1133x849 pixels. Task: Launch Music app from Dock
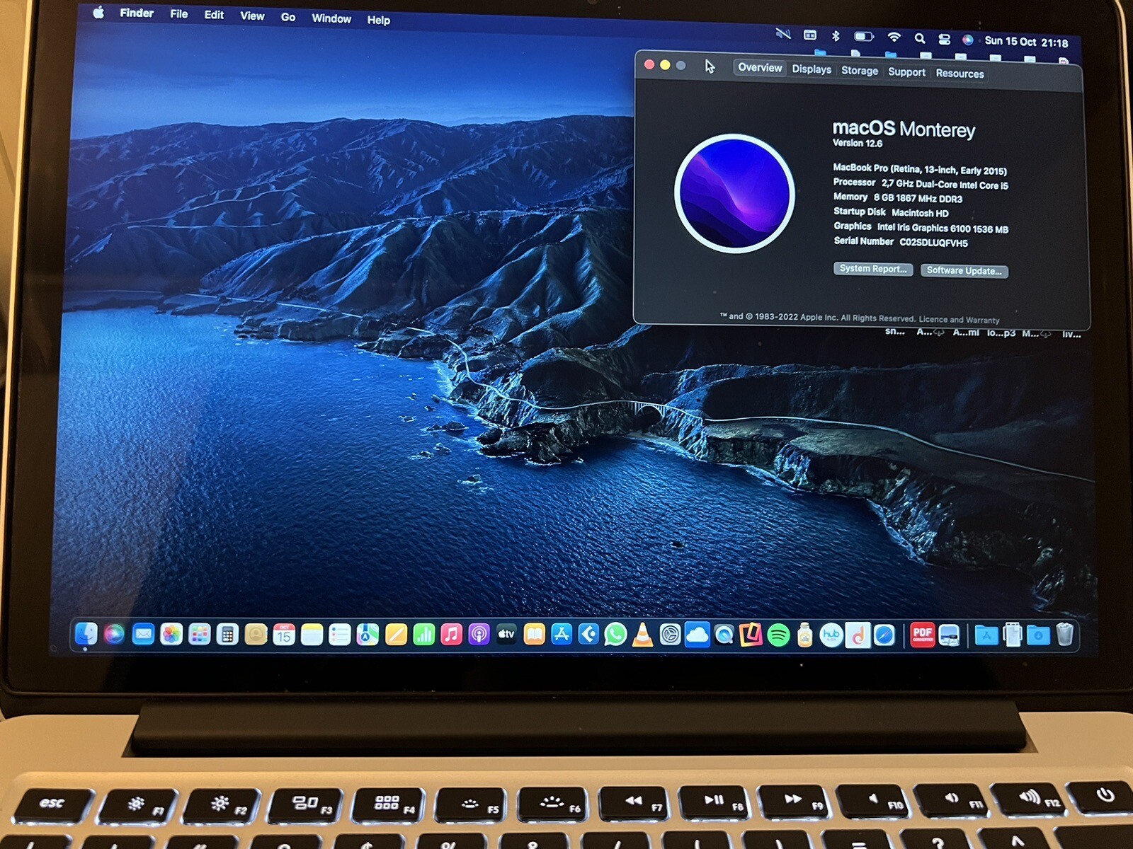tap(451, 635)
